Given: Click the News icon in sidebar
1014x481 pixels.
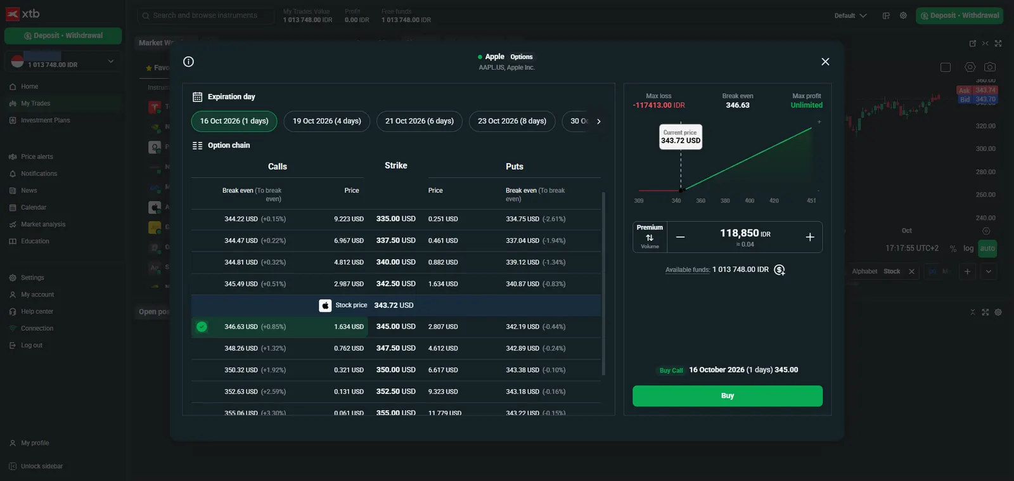Looking at the screenshot, I should point(13,191).
